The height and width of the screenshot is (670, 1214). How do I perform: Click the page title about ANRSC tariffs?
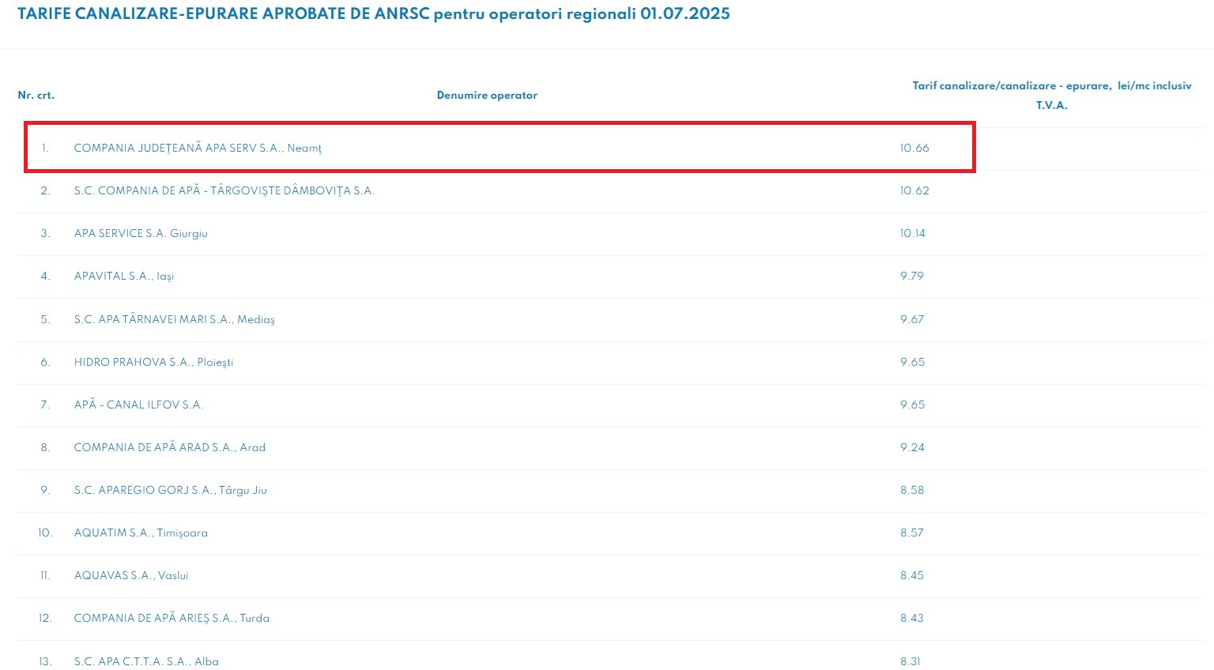point(373,14)
